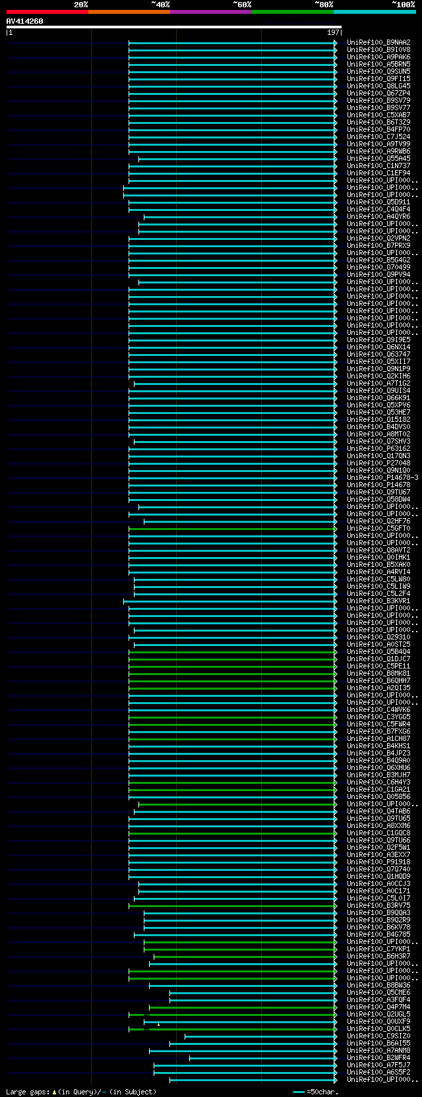Viewport: 422px width, 1097px height.
Task: Select entry UniRef100_C5LW80
Action: pos(378,579)
